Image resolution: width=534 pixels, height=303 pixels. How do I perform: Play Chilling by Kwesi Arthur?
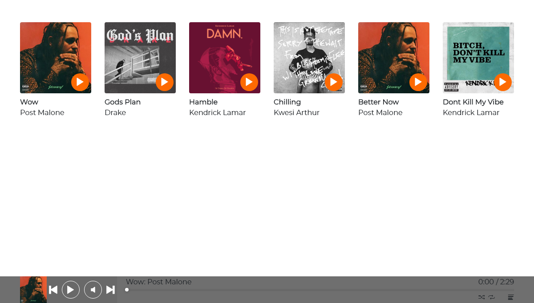point(334,82)
